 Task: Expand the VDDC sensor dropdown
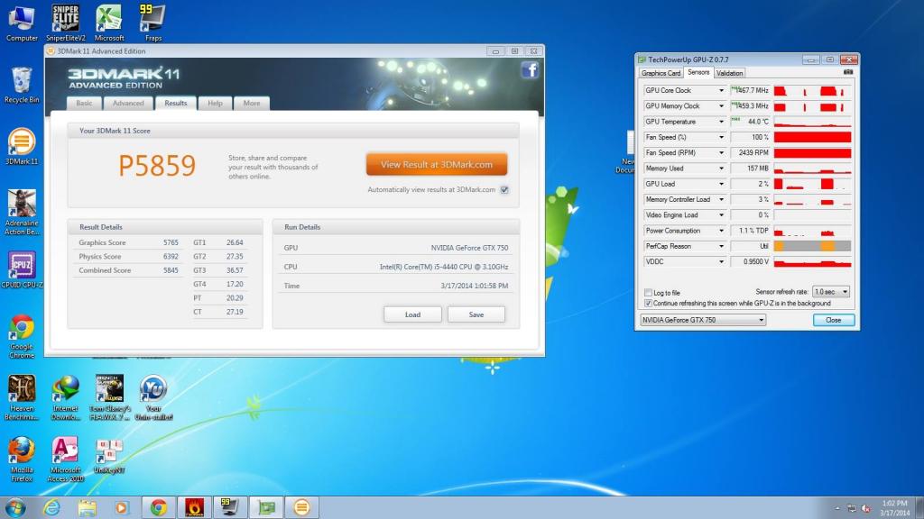point(721,262)
